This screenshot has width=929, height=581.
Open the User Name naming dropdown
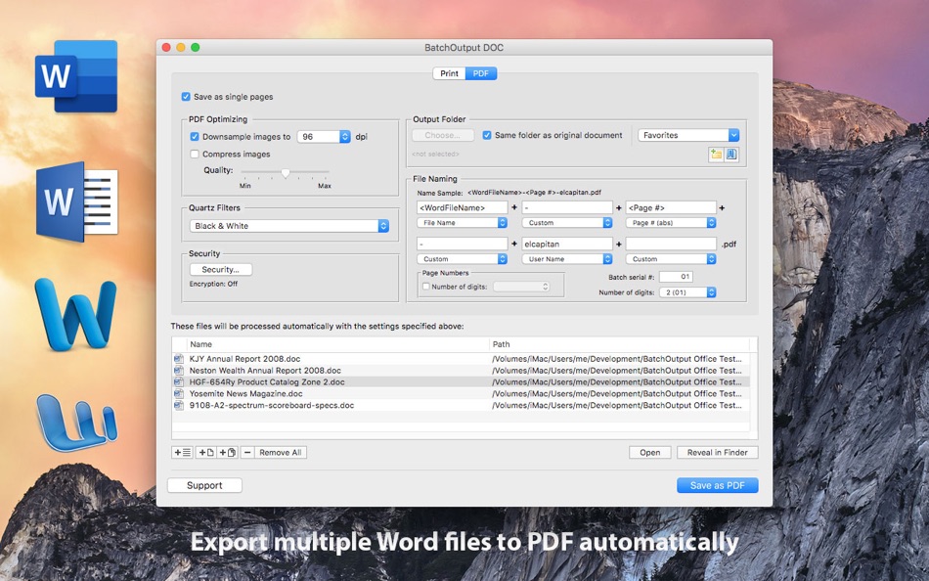point(566,259)
